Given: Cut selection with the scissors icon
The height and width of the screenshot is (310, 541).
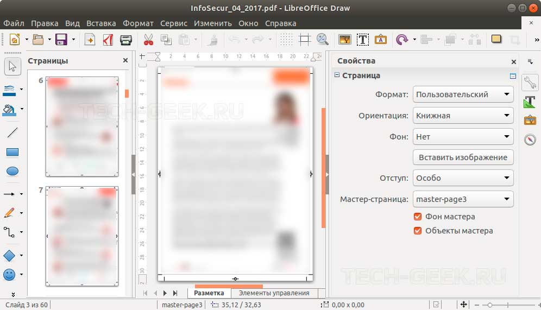Looking at the screenshot, I should click(148, 40).
